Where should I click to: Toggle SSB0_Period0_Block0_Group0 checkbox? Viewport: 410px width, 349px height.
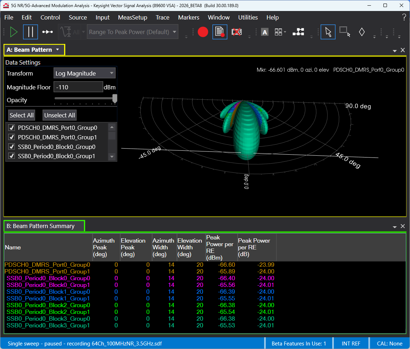click(x=11, y=147)
